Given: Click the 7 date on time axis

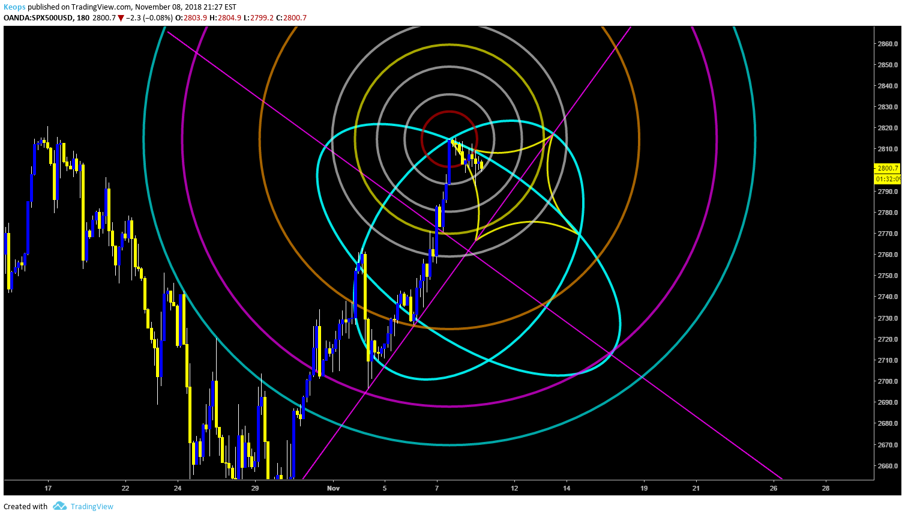Looking at the screenshot, I should click(x=437, y=488).
